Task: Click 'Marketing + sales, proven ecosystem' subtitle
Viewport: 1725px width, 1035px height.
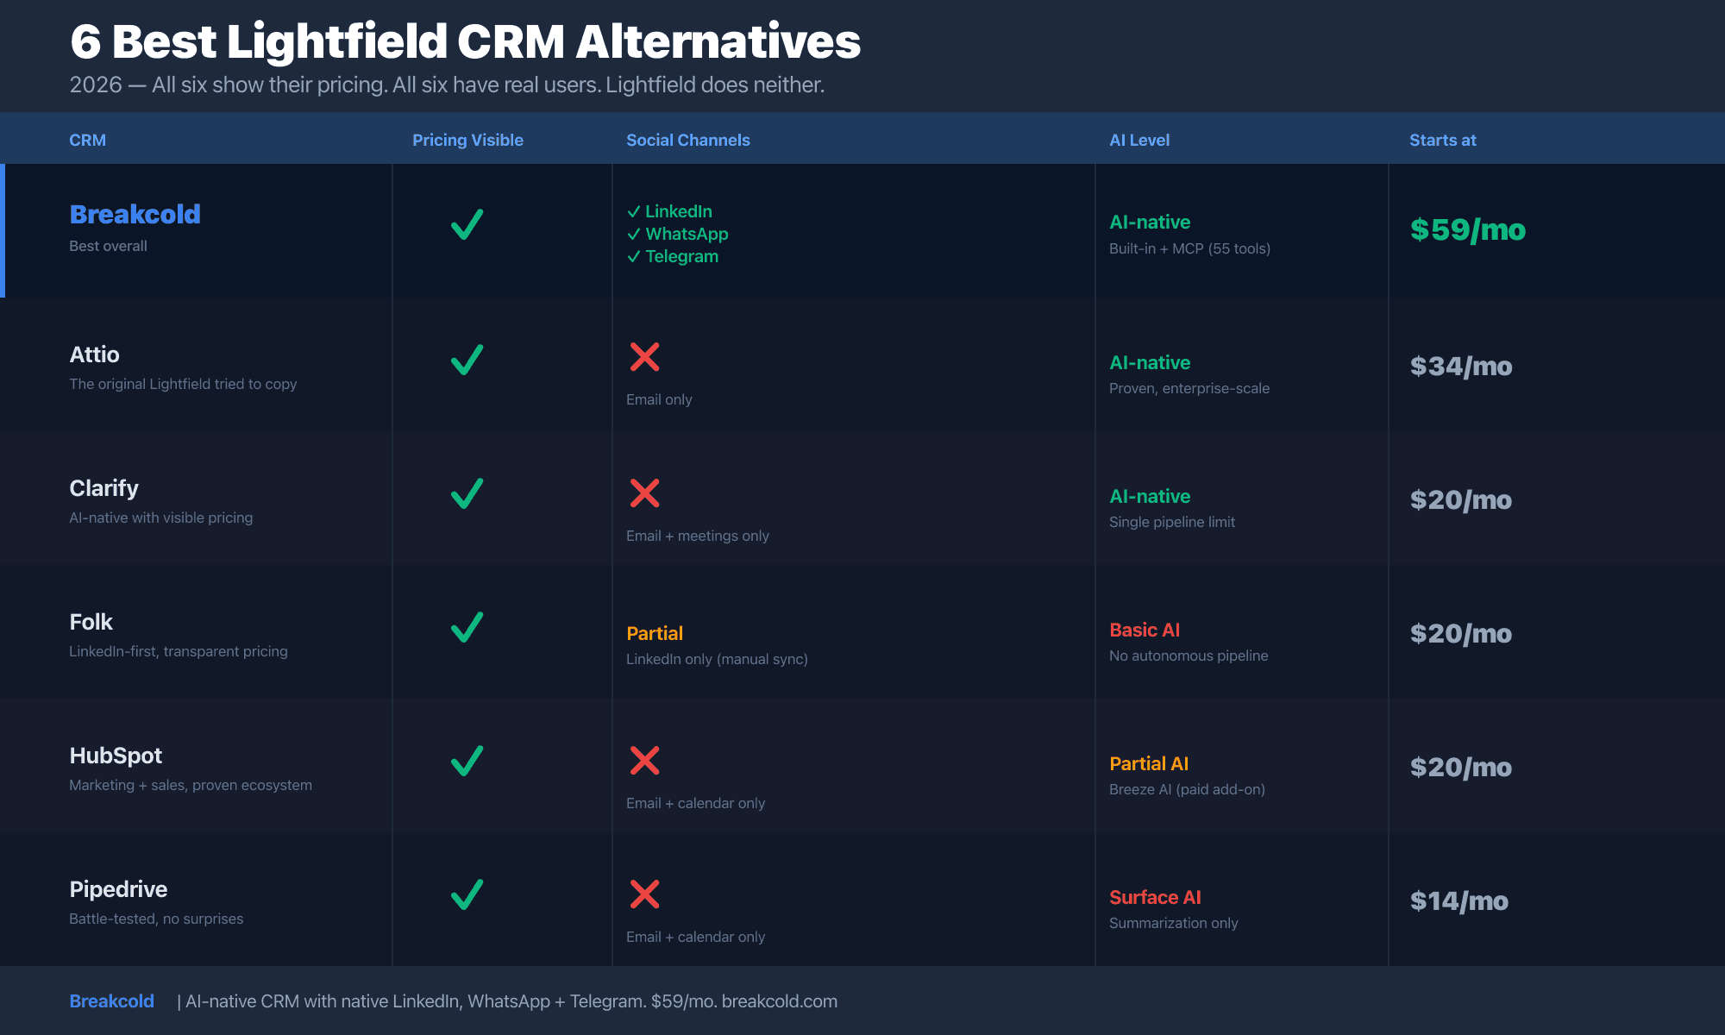Action: (191, 785)
